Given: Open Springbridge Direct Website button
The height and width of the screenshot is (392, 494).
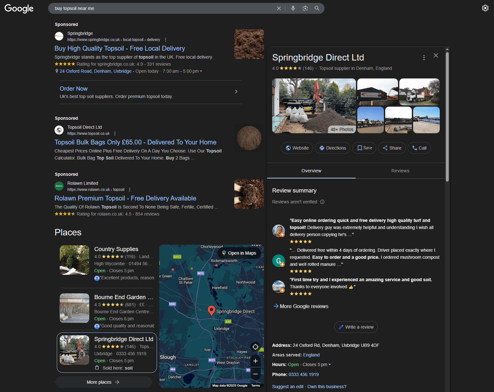Looking at the screenshot, I should tap(297, 148).
